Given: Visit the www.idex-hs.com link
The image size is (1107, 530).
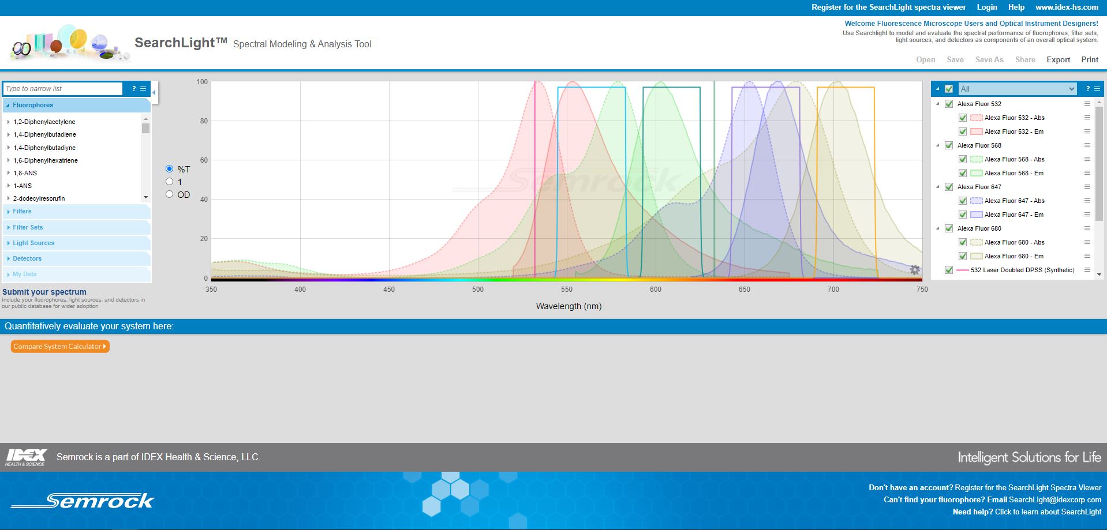Looking at the screenshot, I should [1067, 7].
